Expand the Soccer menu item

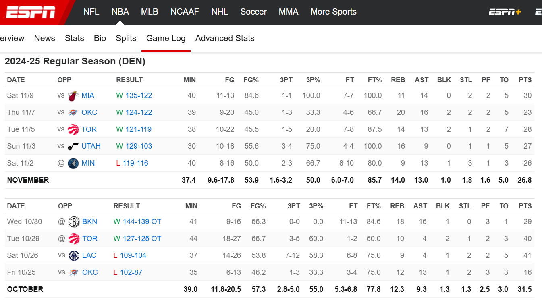(x=253, y=12)
